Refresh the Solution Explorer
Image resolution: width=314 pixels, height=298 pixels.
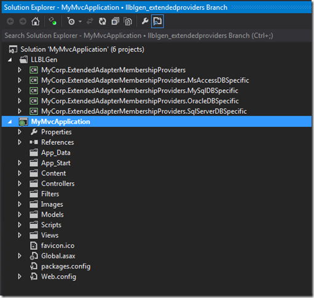pyautogui.click(x=102, y=22)
